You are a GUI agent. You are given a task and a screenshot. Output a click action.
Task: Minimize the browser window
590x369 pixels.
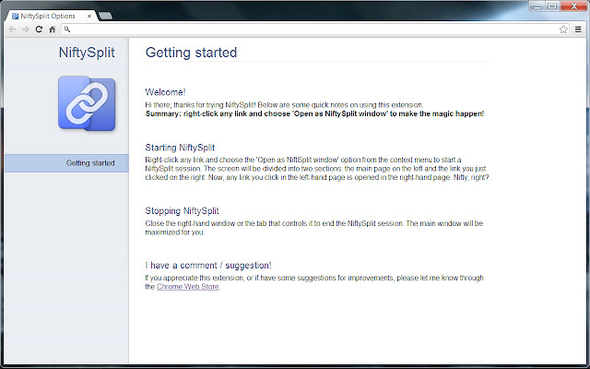(537, 6)
